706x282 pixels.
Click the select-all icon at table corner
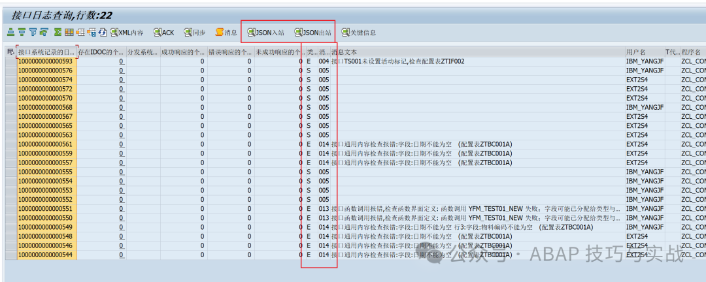point(11,52)
